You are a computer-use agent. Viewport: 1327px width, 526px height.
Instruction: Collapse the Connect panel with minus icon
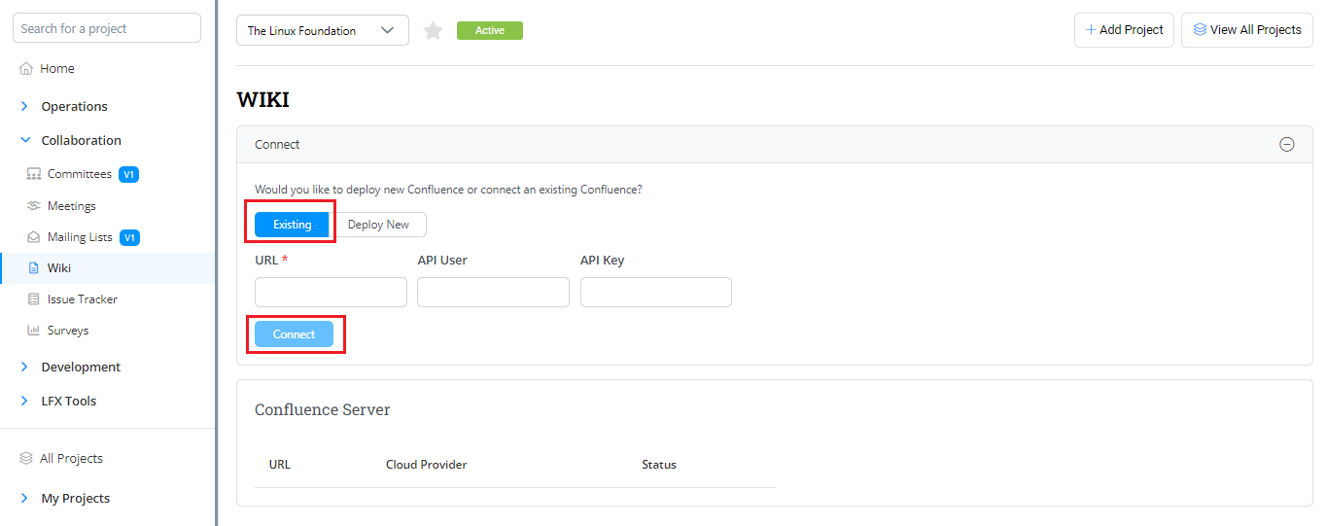(1286, 145)
